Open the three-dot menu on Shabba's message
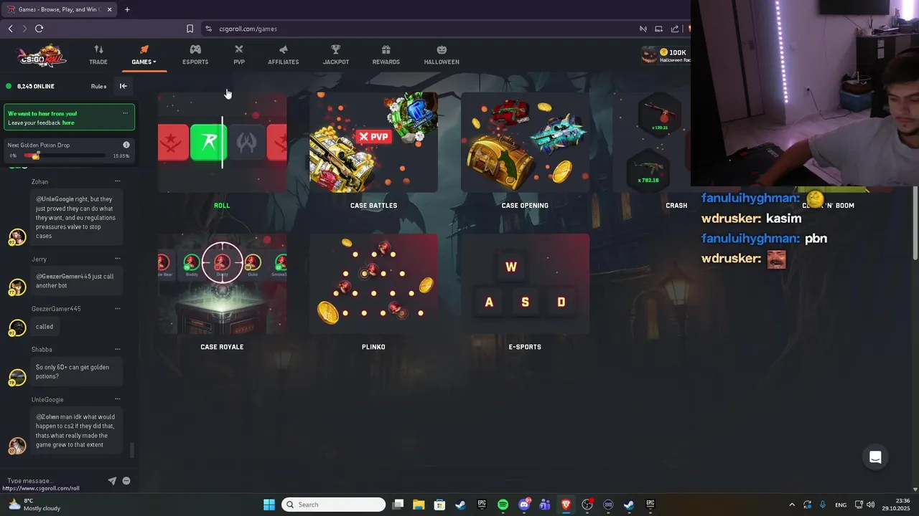 click(118, 349)
